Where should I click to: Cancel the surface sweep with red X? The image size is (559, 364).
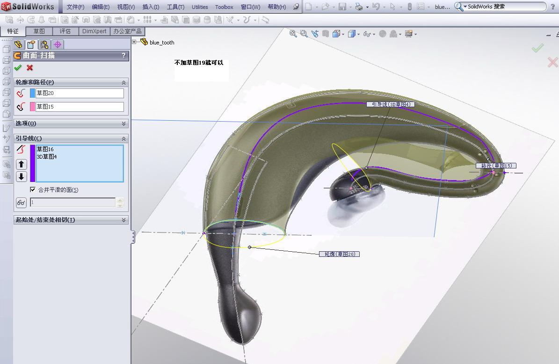click(x=29, y=68)
